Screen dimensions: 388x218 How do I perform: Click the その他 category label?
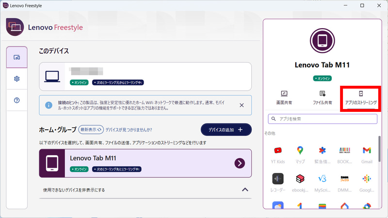pyautogui.click(x=270, y=134)
